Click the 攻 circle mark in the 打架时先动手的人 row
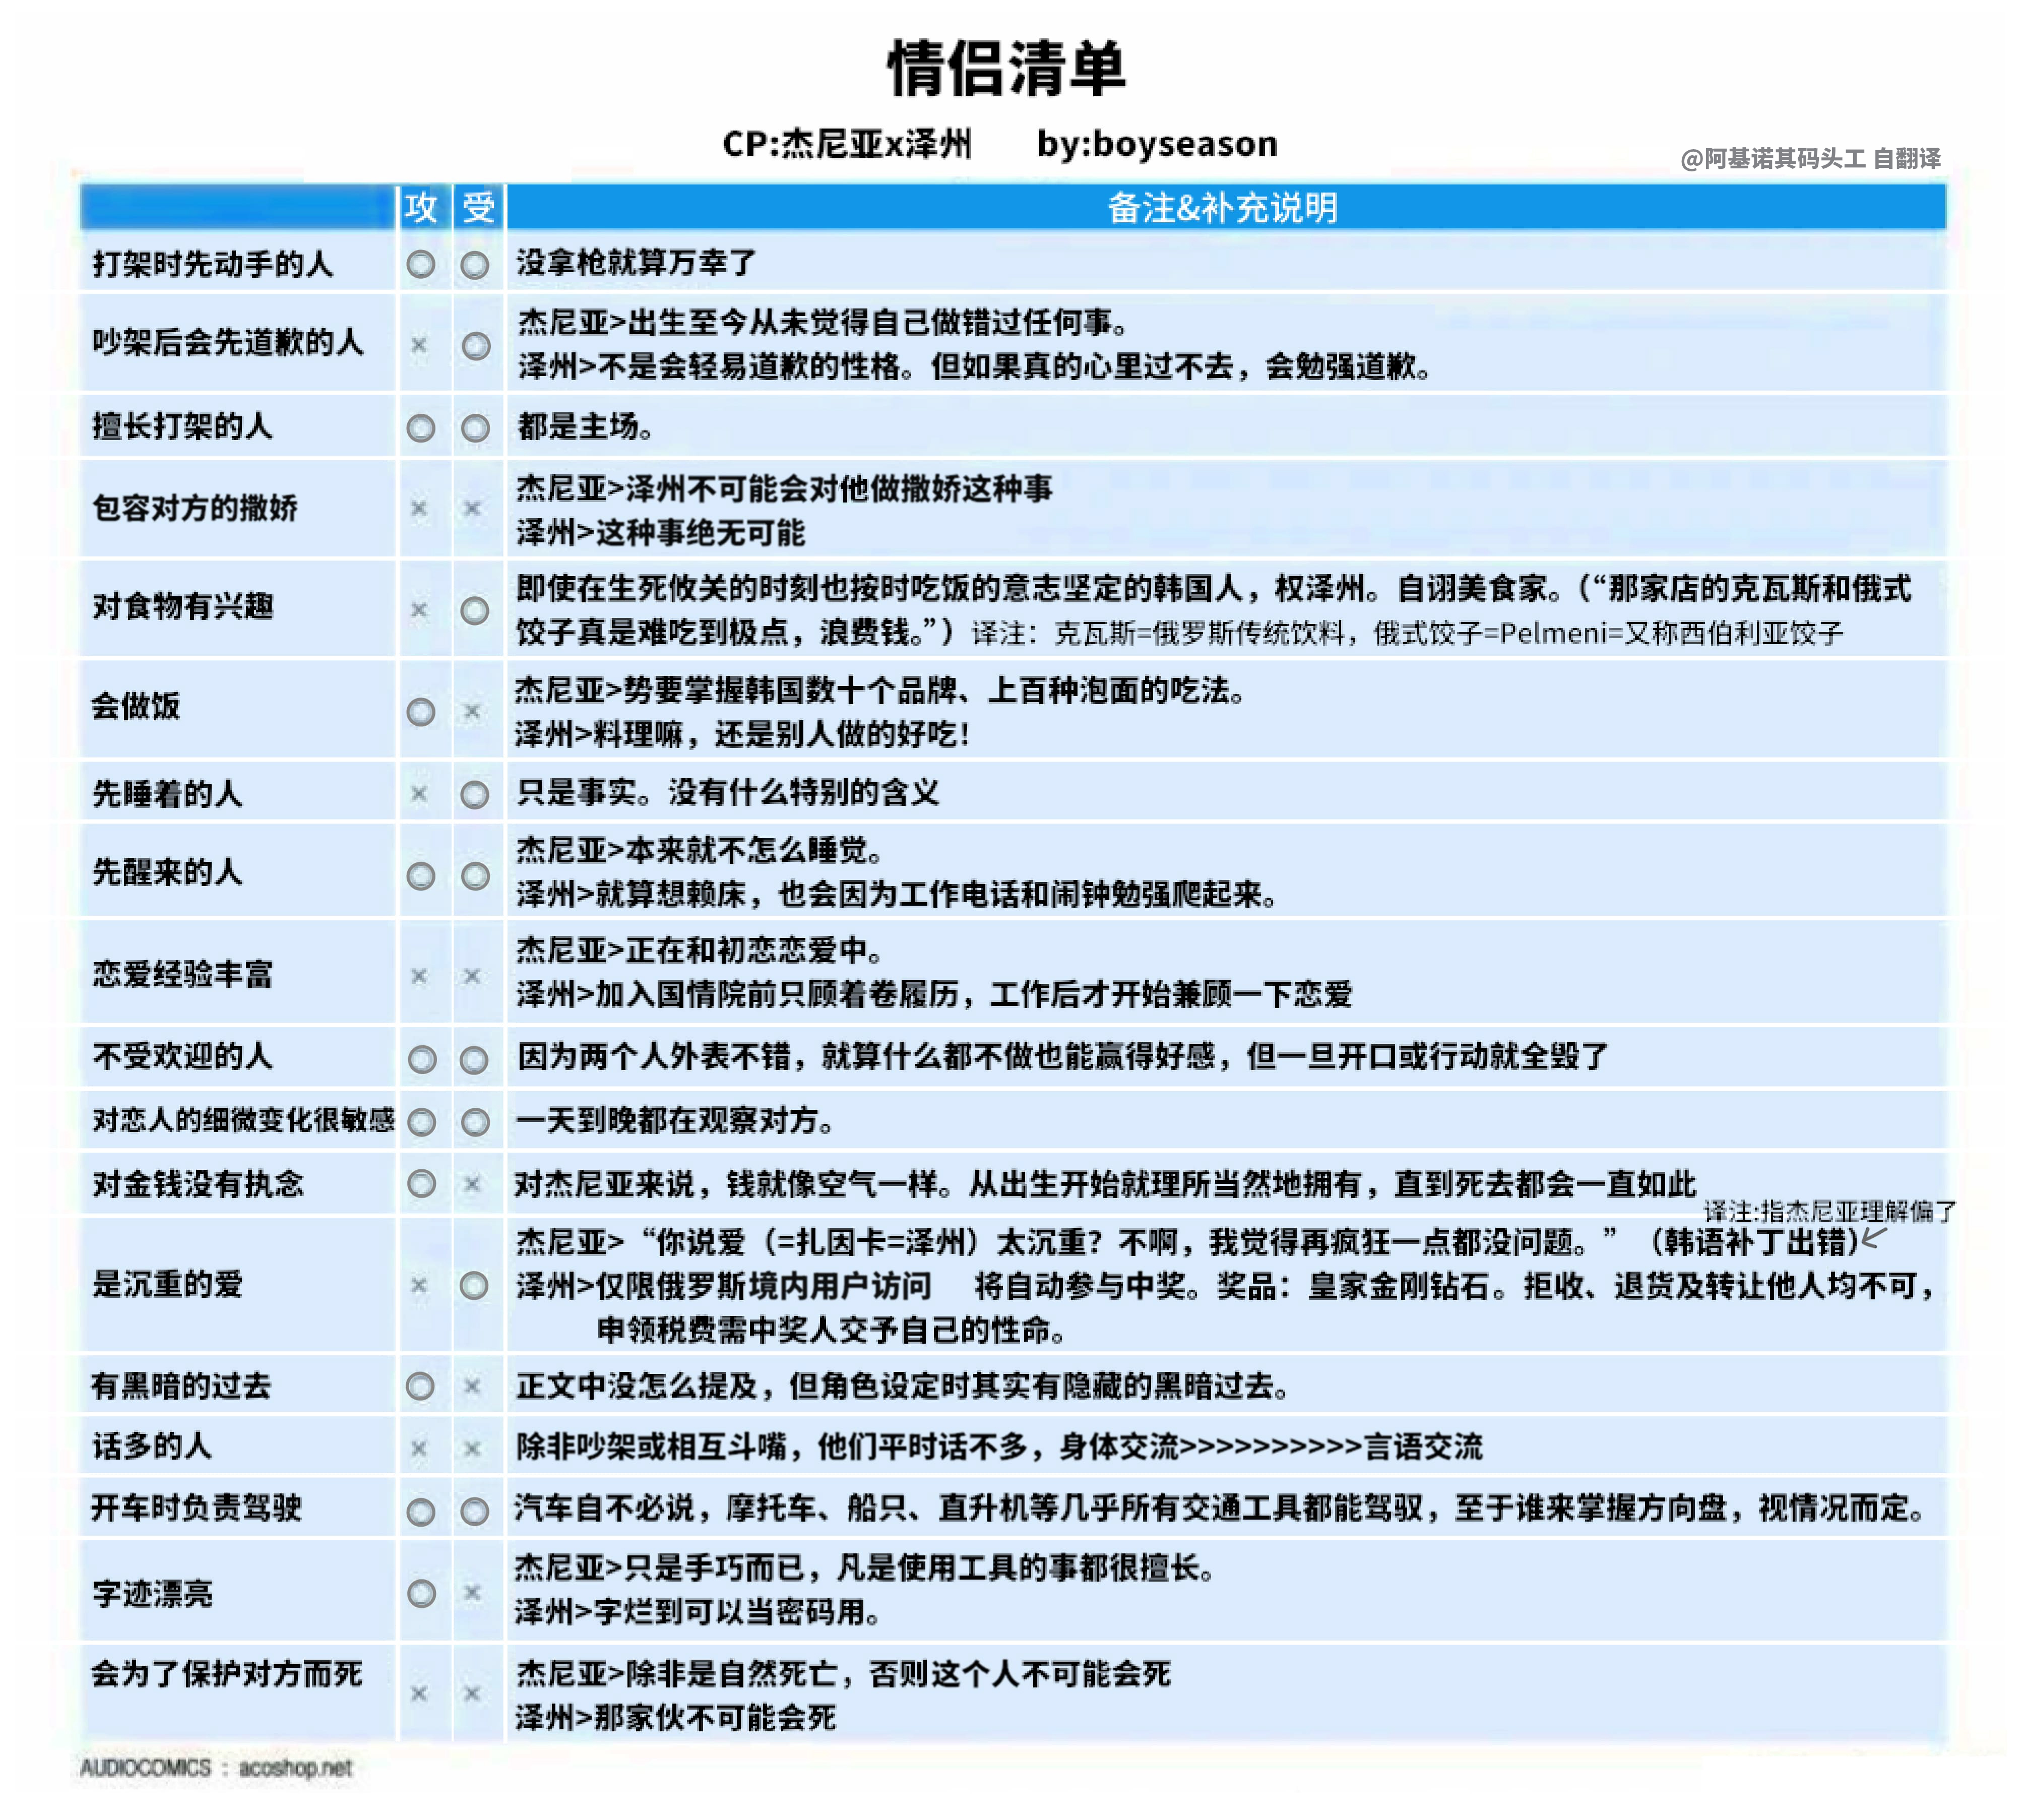The height and width of the screenshot is (1820, 2024). pos(421,264)
